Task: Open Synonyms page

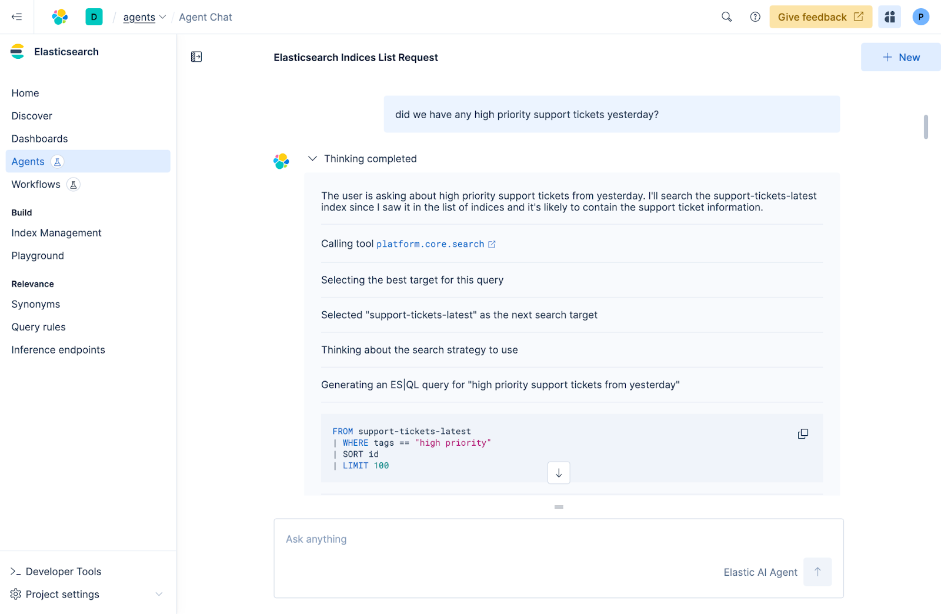Action: point(36,304)
